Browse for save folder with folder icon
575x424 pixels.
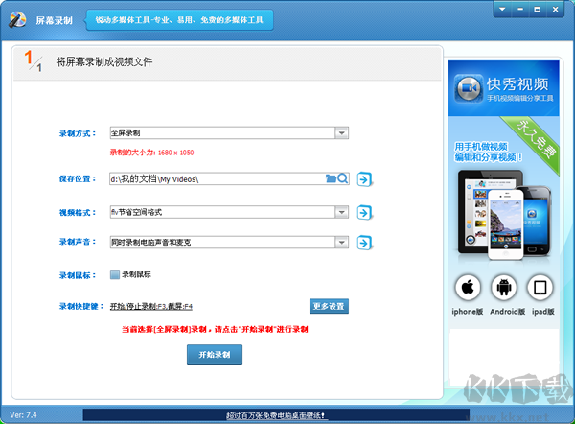(331, 178)
